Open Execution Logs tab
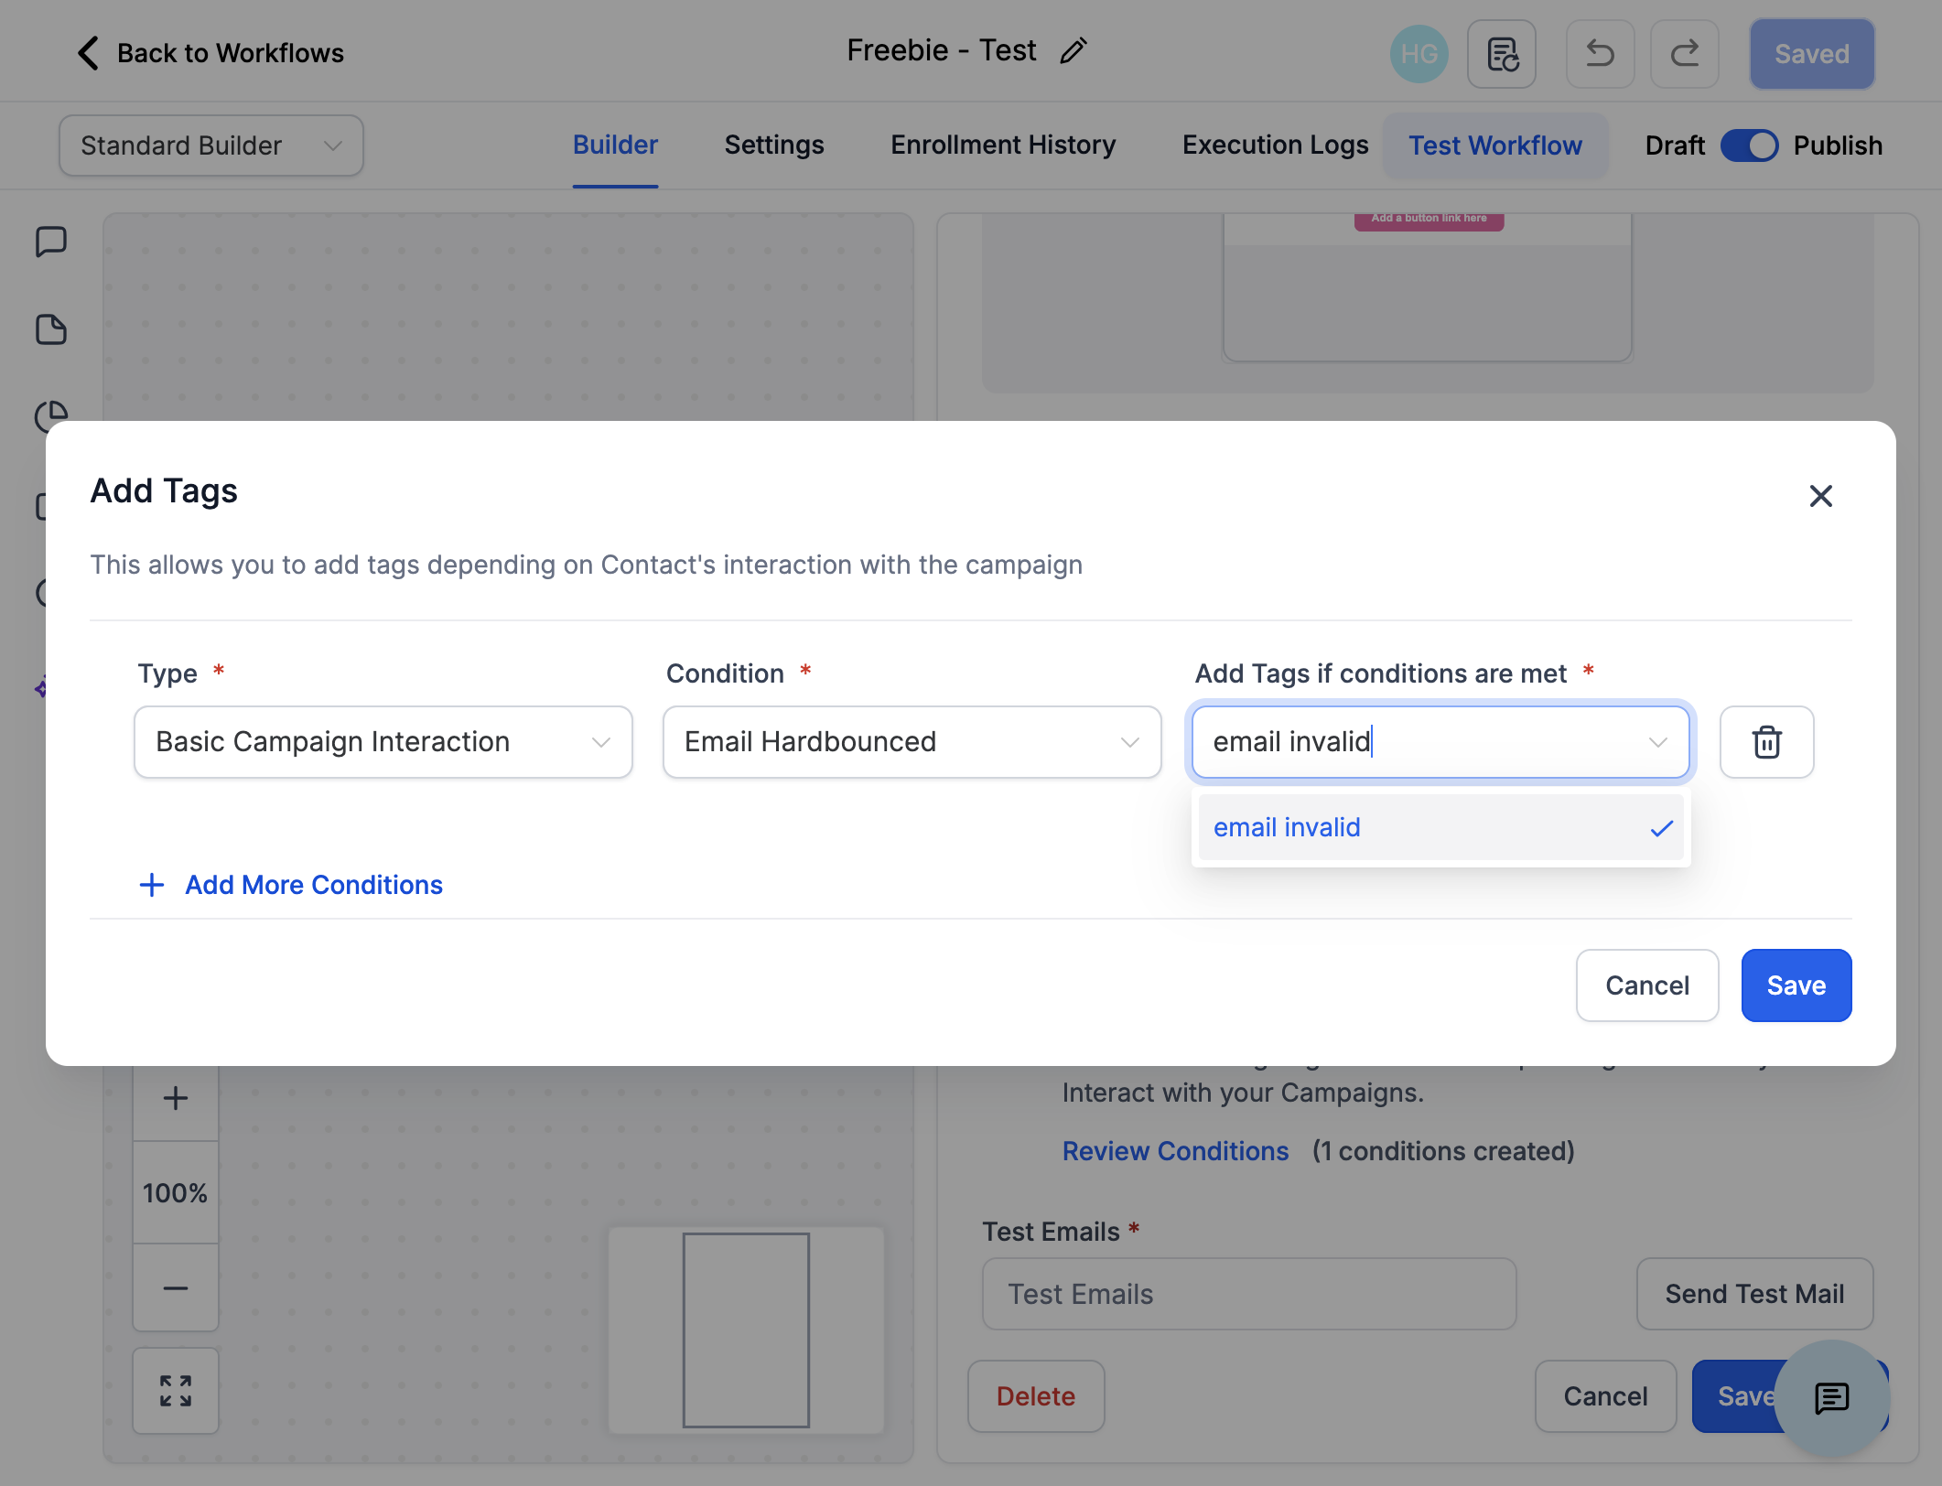 [x=1275, y=145]
